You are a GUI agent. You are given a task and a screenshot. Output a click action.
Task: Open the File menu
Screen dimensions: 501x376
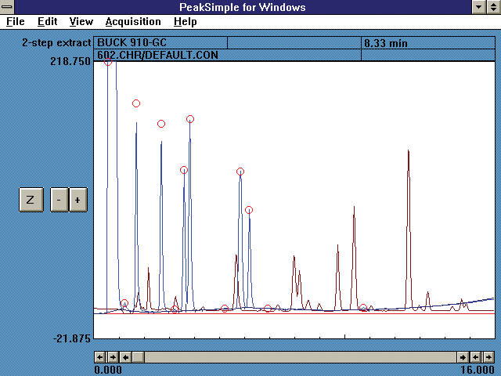[15, 22]
